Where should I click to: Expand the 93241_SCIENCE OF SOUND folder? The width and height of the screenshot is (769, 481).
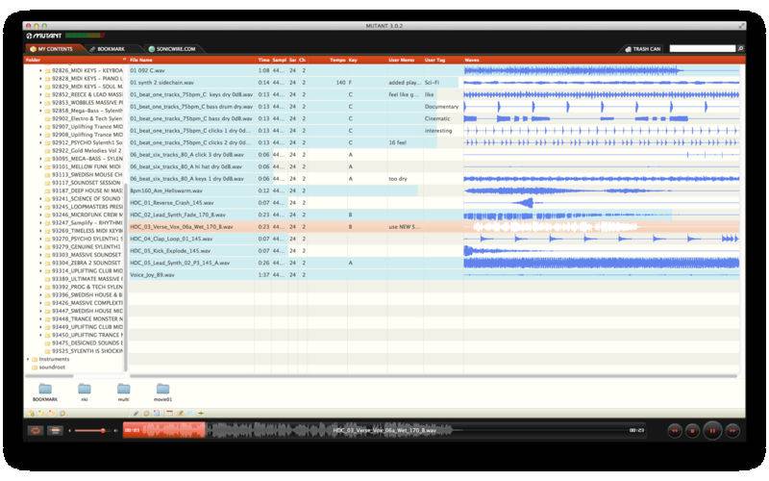point(40,199)
